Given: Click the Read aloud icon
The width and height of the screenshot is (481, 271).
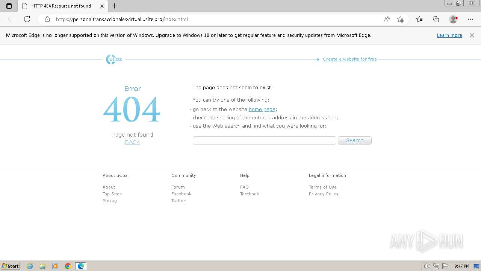Looking at the screenshot, I should 387,19.
